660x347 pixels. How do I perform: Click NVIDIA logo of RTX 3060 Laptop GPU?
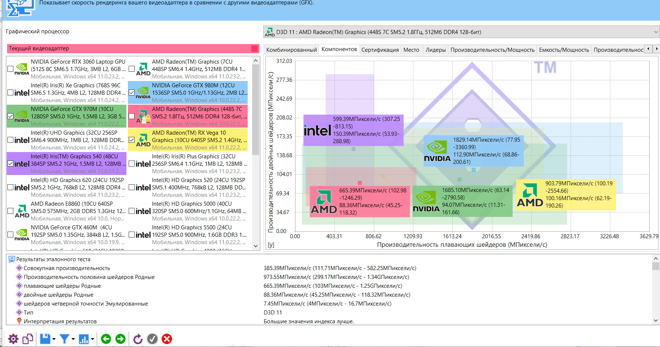22,69
